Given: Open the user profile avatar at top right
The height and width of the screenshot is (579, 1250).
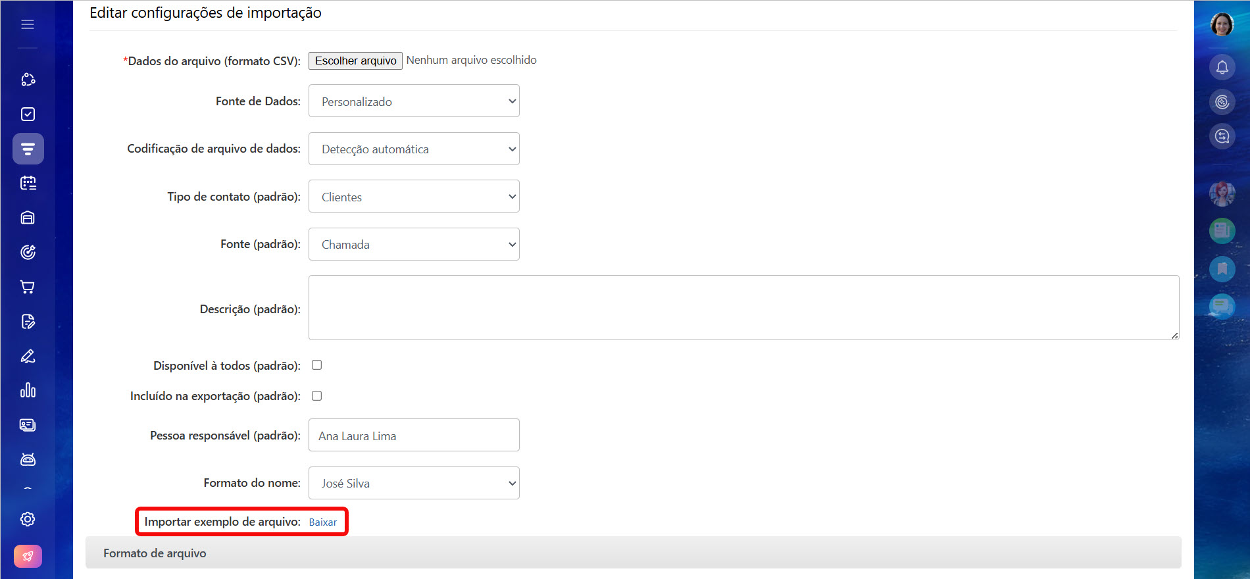Looking at the screenshot, I should 1222,25.
